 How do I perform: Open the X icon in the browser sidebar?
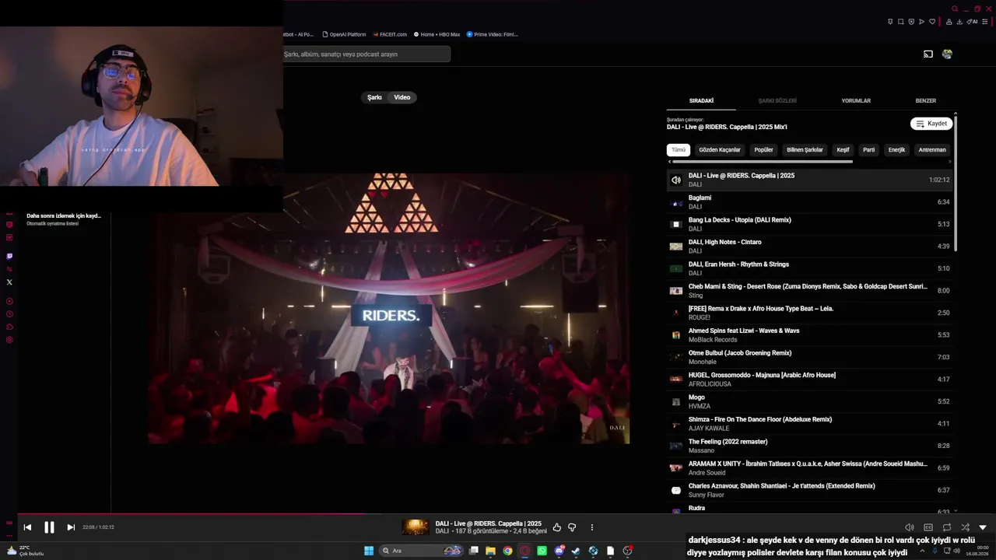click(9, 282)
